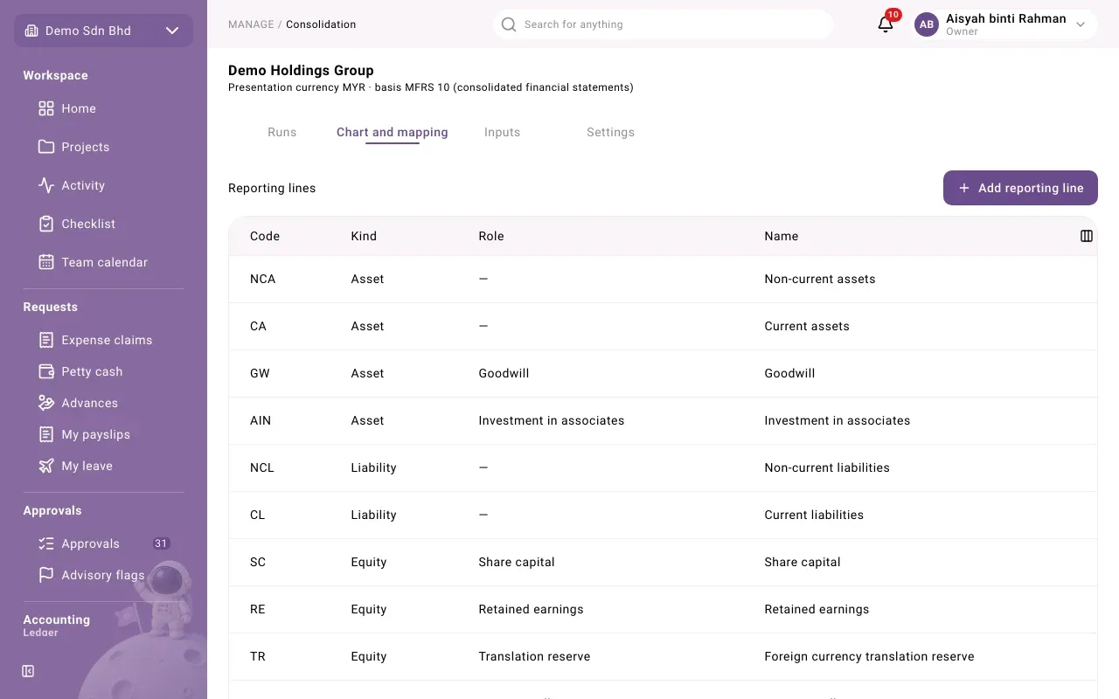Click the search magnifier icon
The width and height of the screenshot is (1119, 699).
click(x=509, y=24)
